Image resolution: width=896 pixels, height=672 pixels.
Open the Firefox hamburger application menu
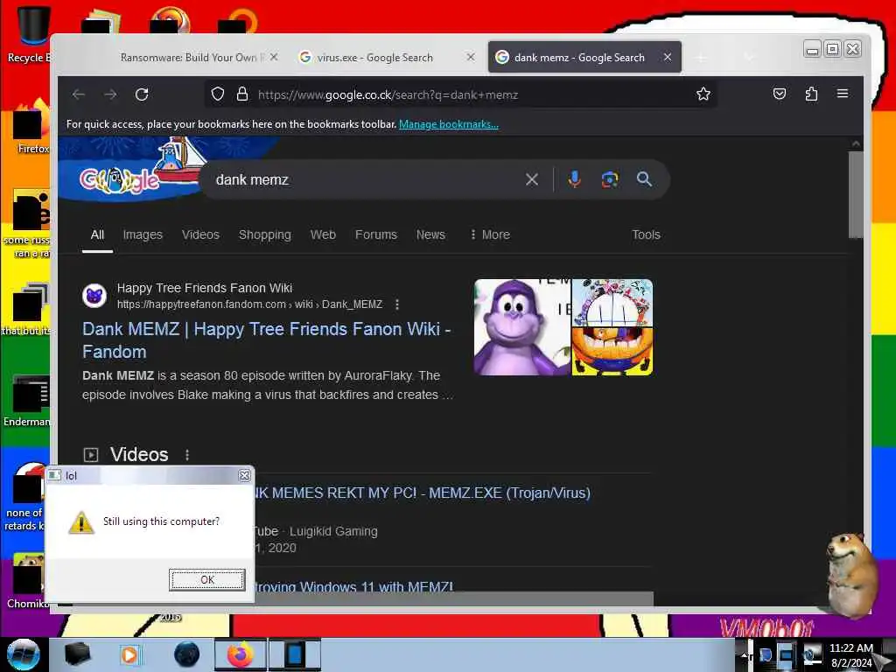coord(843,94)
